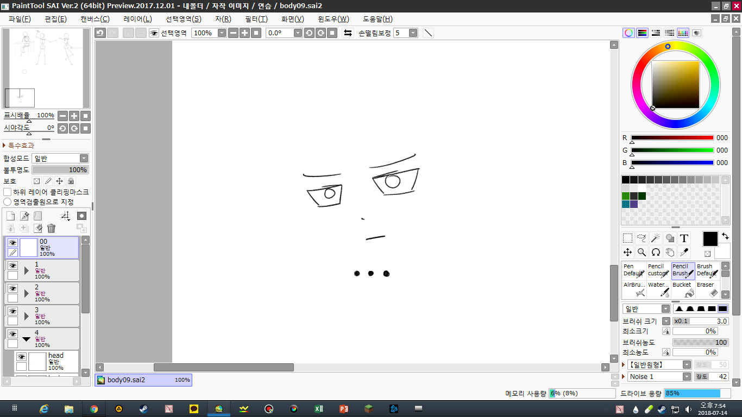Viewport: 742px width, 417px height.
Task: Click the undo arrow in the toolbar
Action: click(100, 33)
